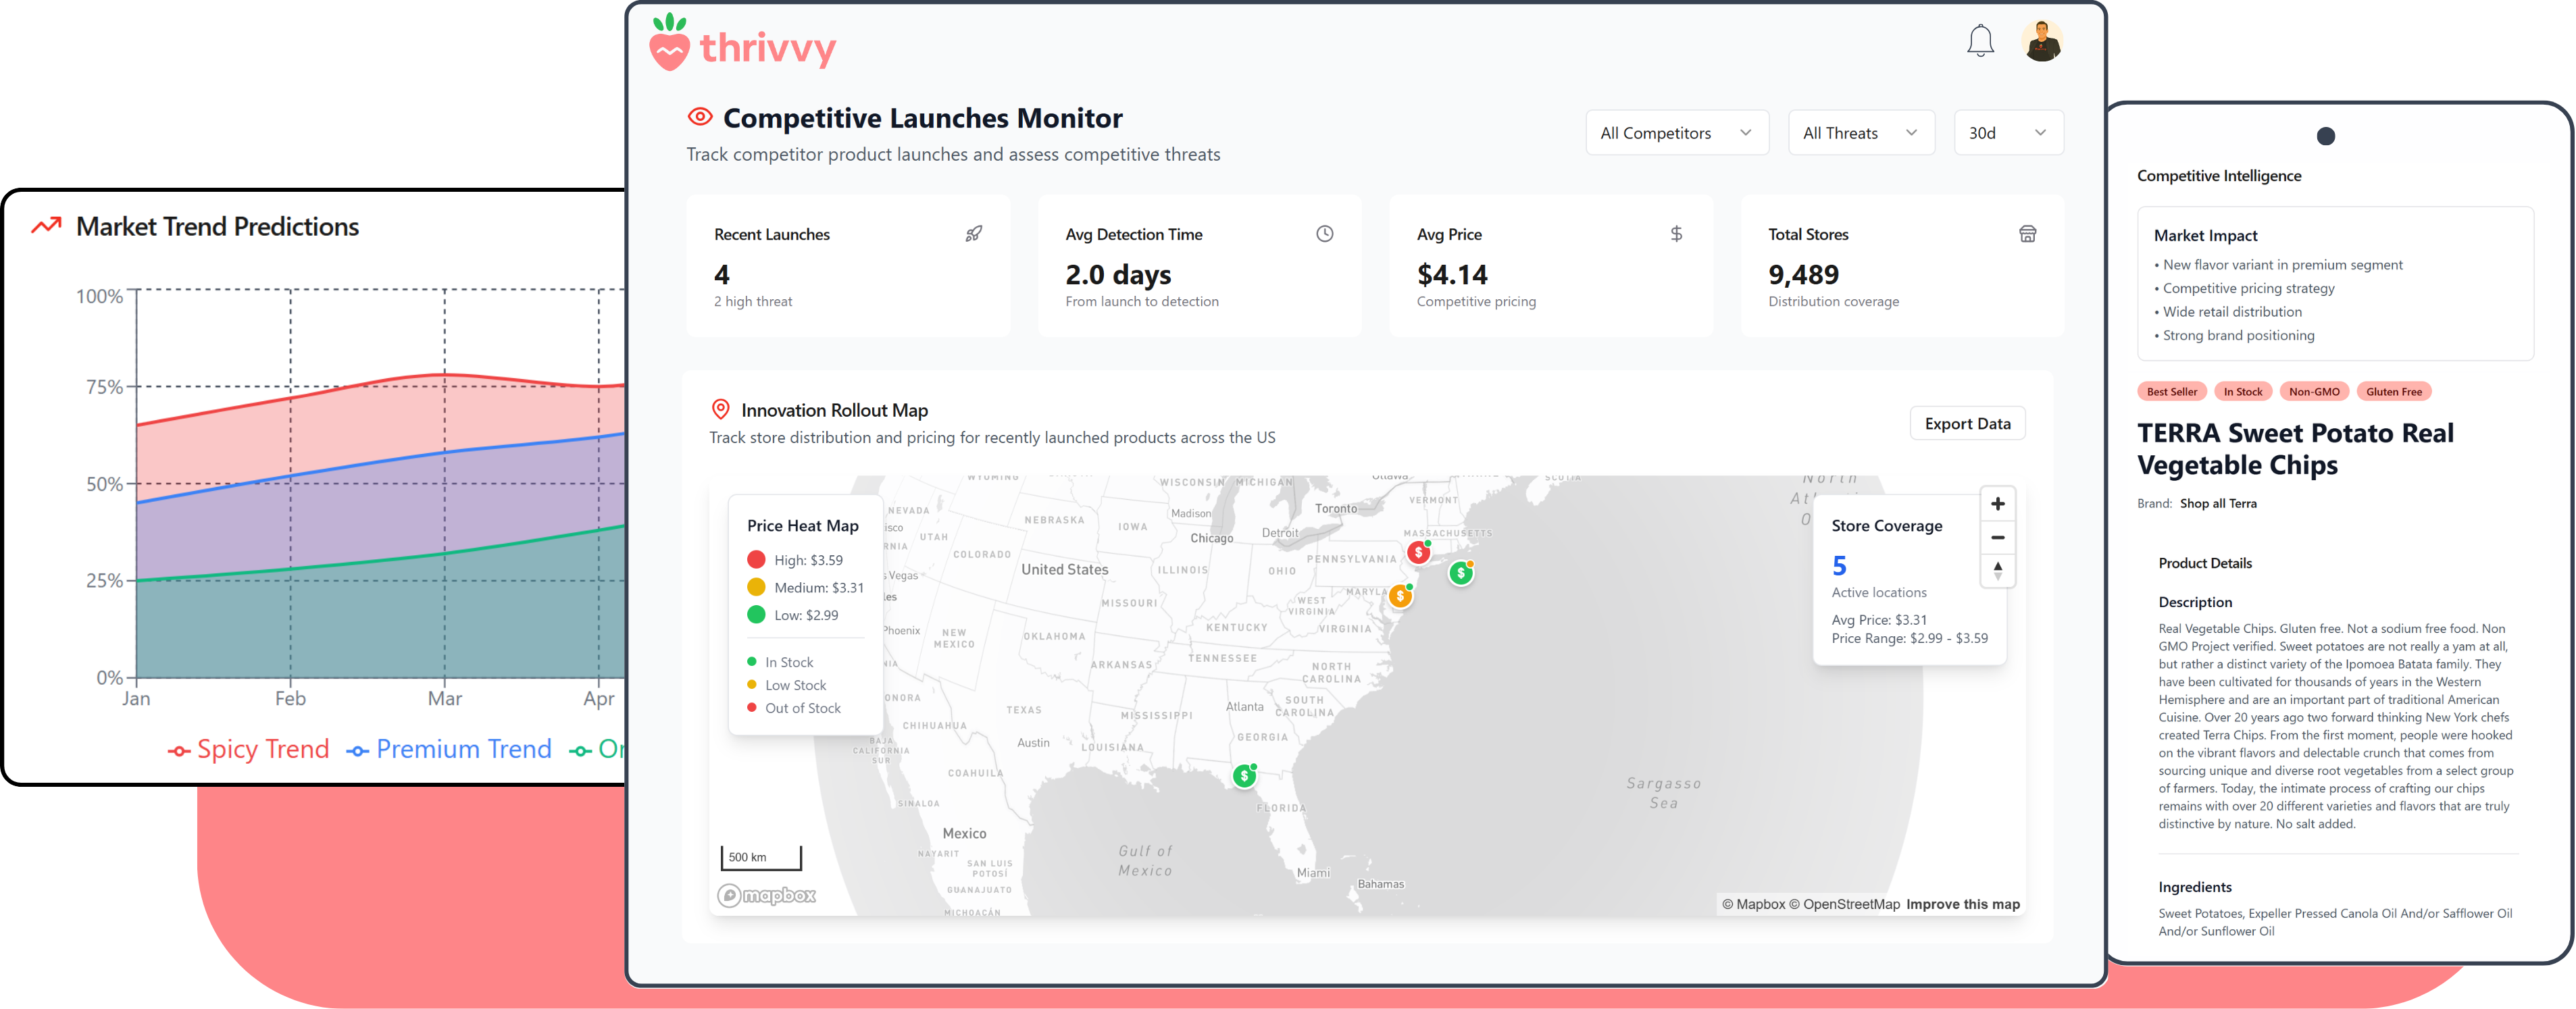Click the trend arrow icon beside Market Trend Predictions
Viewport: 2576px width, 1009px height.
[46, 226]
